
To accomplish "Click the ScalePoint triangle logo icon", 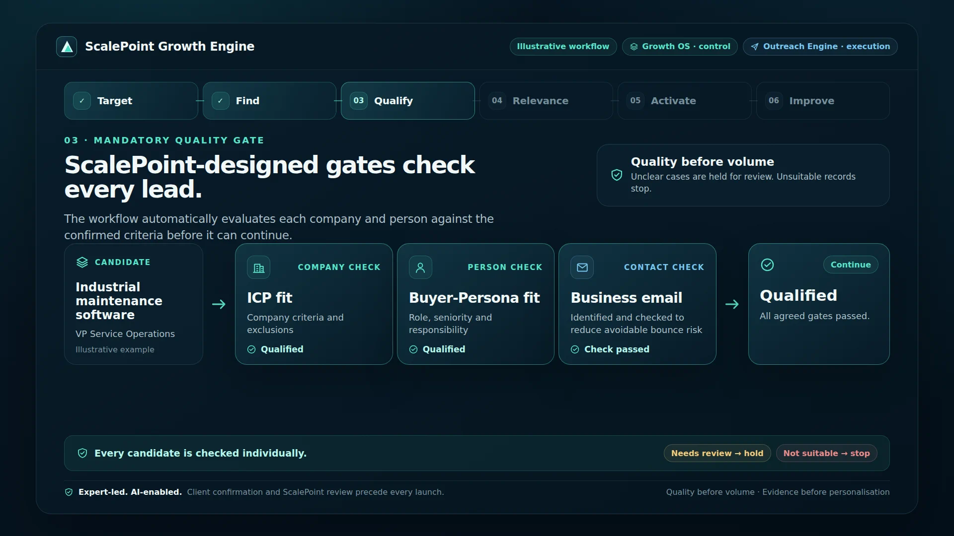I will [67, 47].
